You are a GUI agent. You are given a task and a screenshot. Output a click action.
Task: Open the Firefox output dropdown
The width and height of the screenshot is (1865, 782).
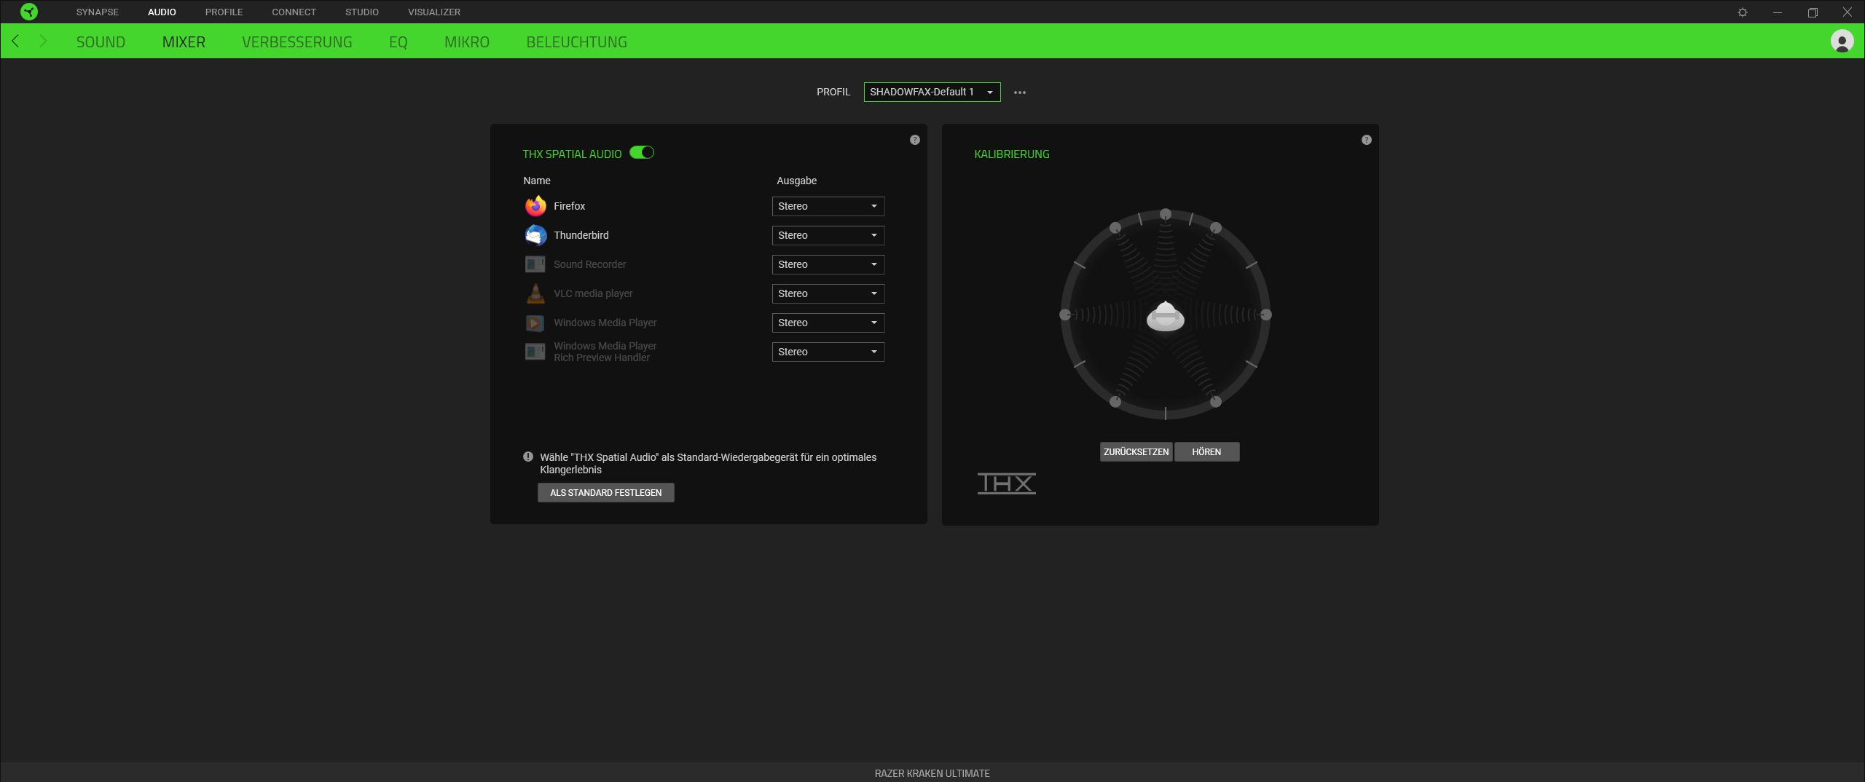pyautogui.click(x=828, y=206)
